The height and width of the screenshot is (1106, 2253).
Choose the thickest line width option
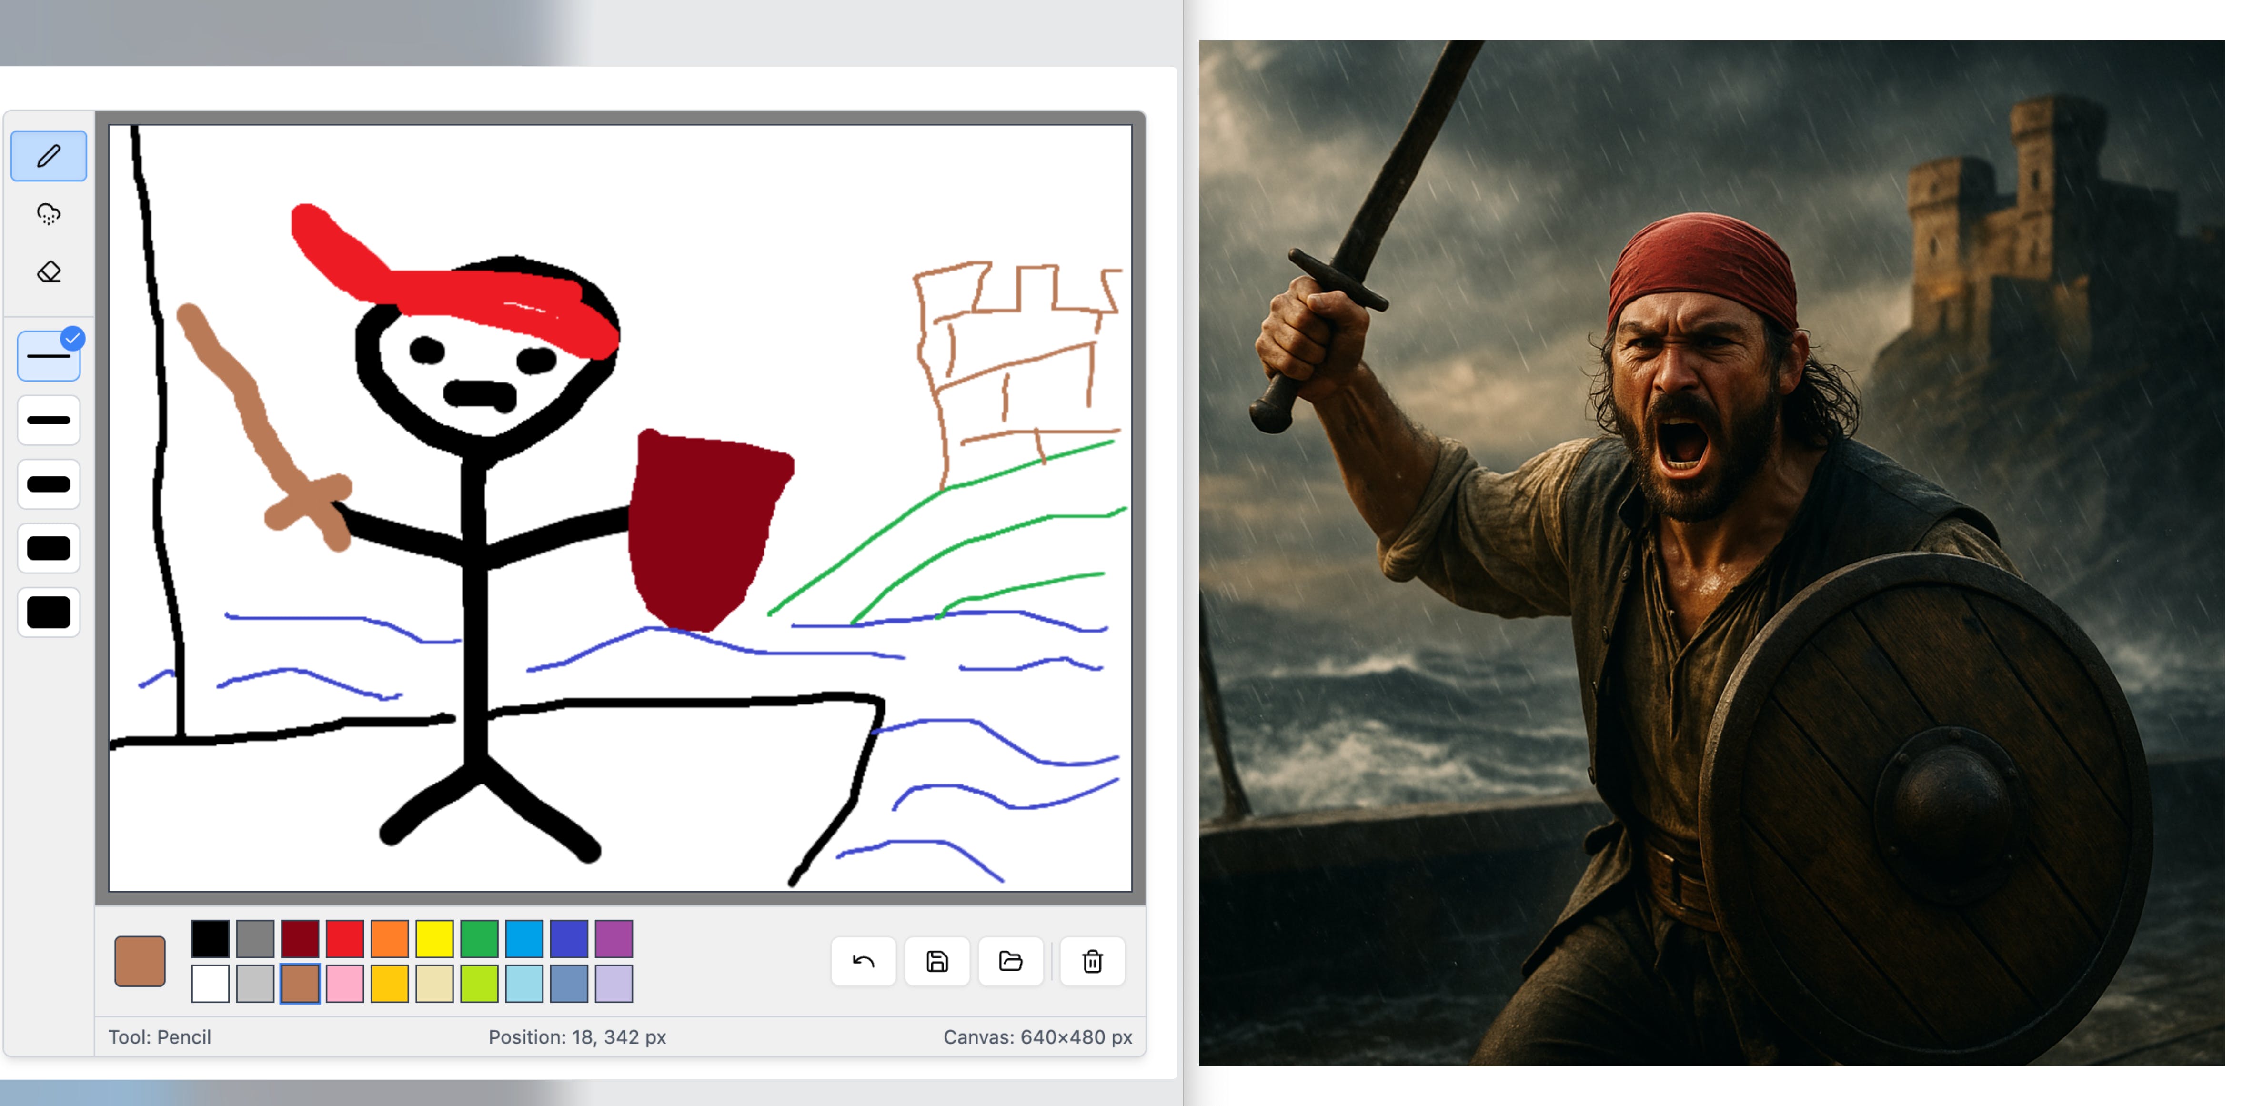click(x=48, y=612)
